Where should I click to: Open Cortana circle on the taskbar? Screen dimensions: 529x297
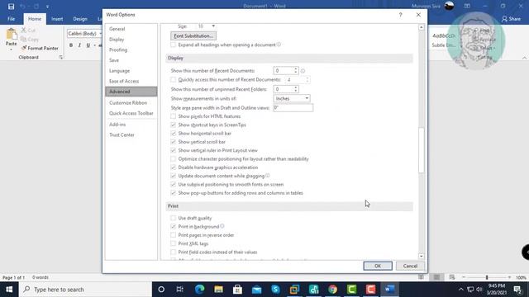tap(161, 290)
